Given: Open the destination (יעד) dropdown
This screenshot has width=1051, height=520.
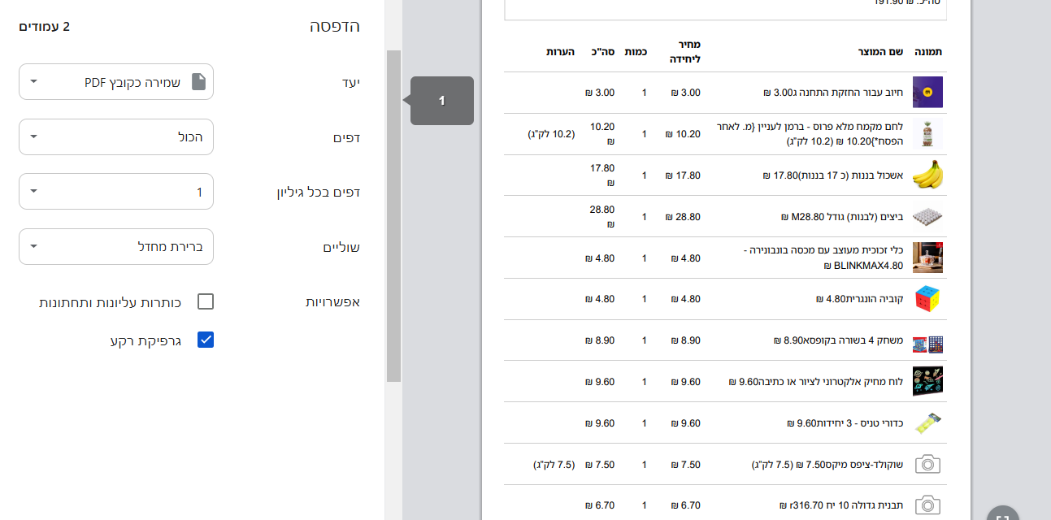Looking at the screenshot, I should click(116, 82).
